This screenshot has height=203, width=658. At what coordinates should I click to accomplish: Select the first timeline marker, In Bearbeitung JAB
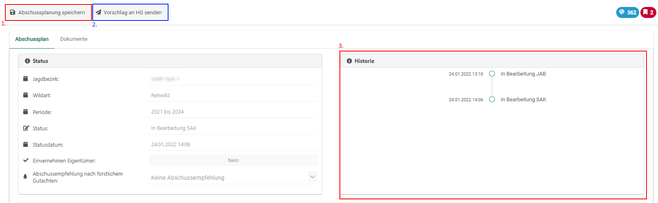pyautogui.click(x=492, y=74)
